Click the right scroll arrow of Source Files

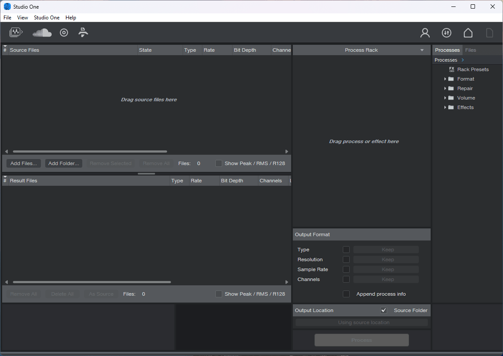pos(287,152)
